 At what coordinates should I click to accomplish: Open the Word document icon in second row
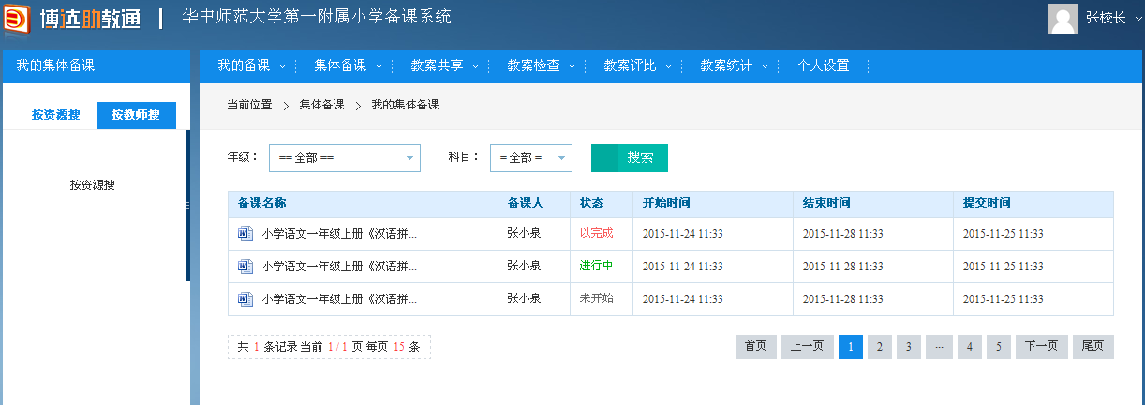coord(245,267)
